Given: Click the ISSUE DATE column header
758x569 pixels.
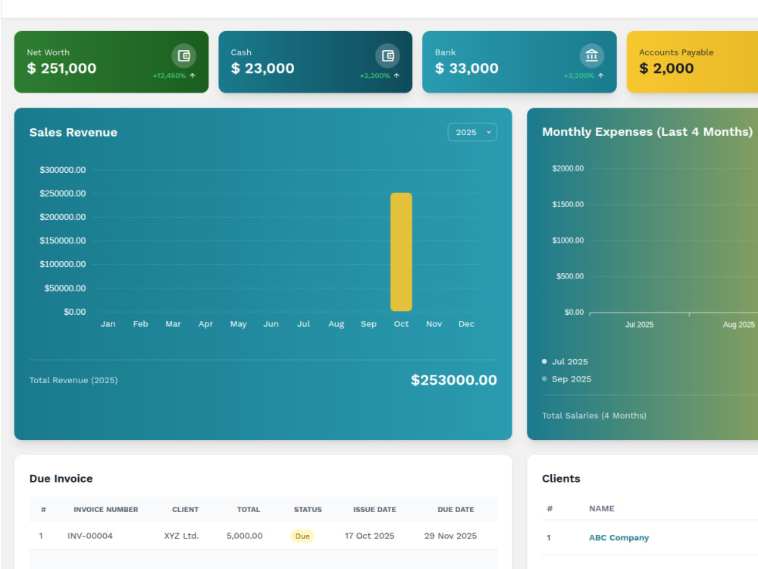Looking at the screenshot, I should point(374,510).
